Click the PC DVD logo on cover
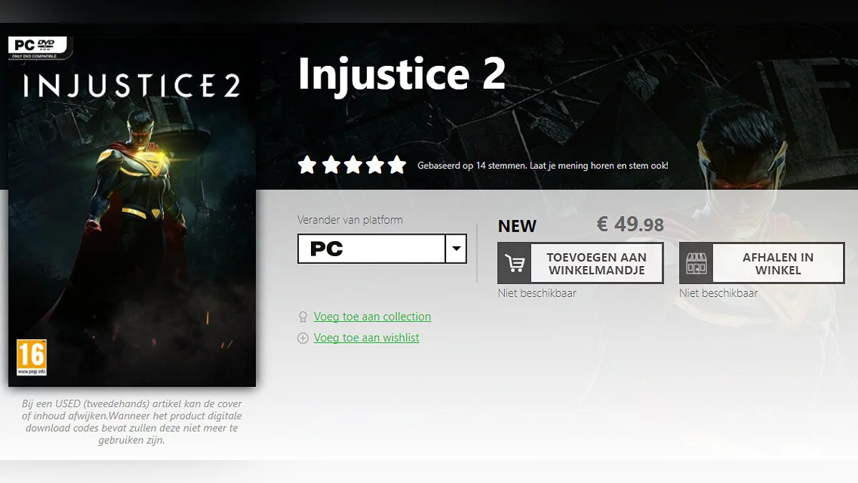The image size is (858, 483). (37, 46)
